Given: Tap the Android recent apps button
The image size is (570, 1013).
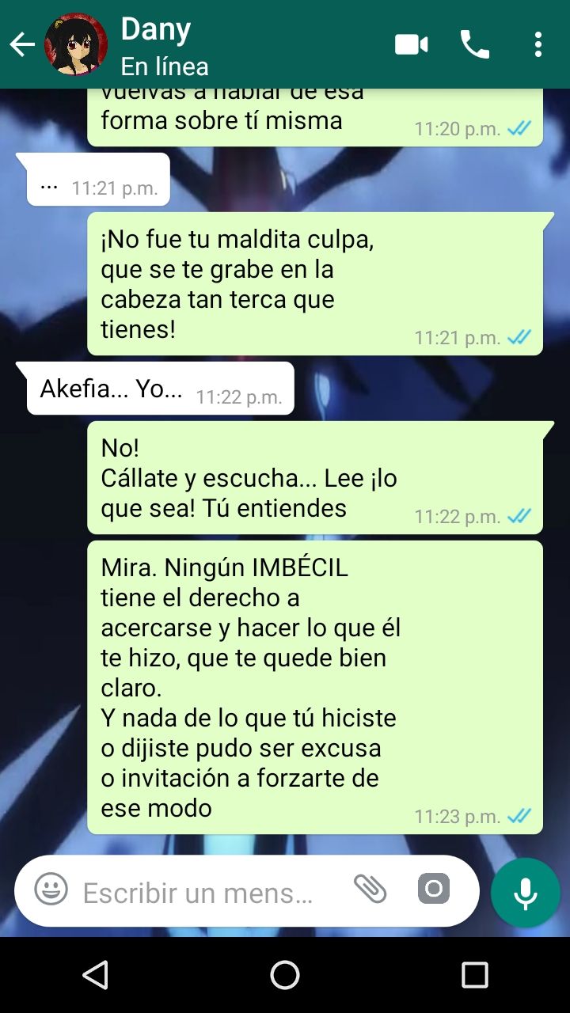Looking at the screenshot, I should pyautogui.click(x=475, y=975).
